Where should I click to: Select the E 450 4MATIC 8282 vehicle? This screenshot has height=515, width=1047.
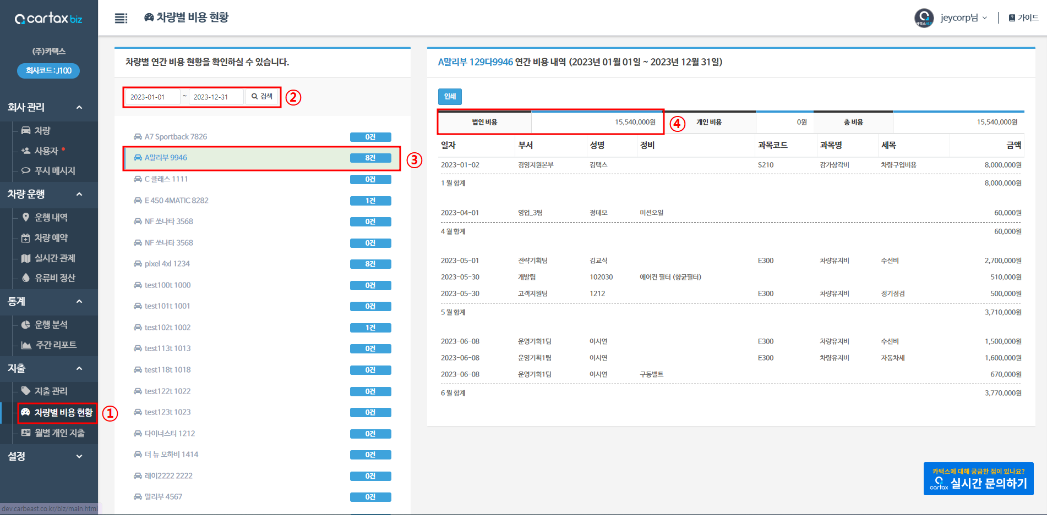click(x=262, y=201)
